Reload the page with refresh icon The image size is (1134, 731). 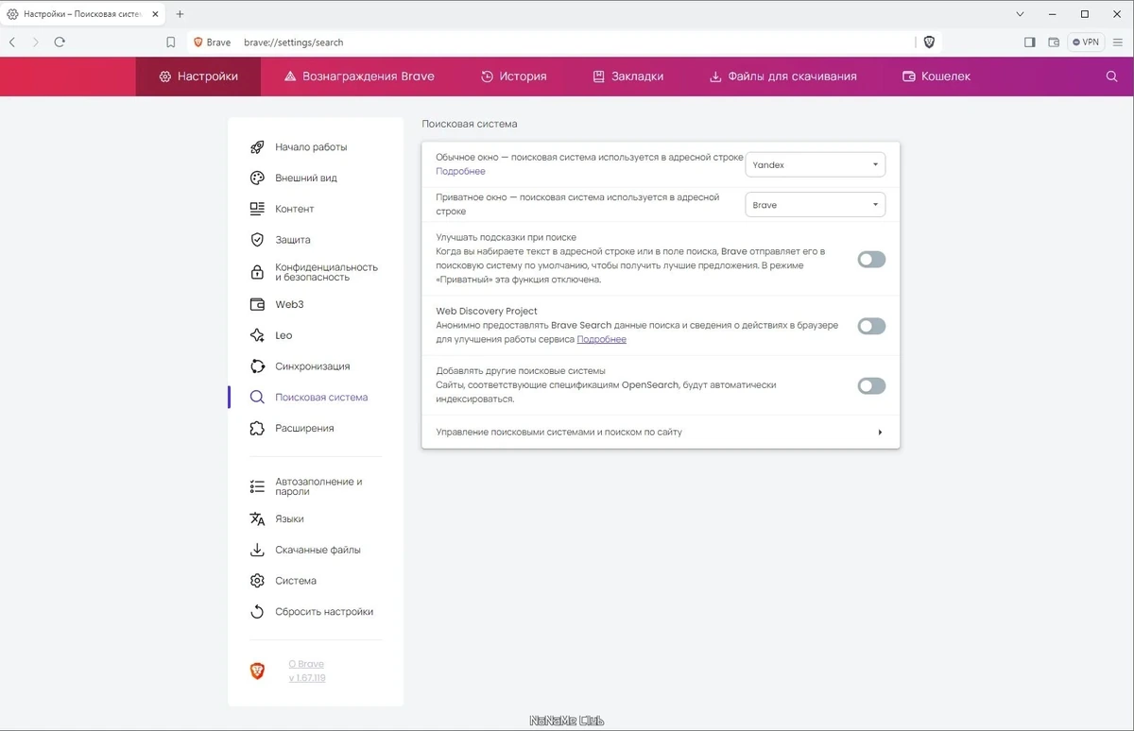click(x=60, y=42)
